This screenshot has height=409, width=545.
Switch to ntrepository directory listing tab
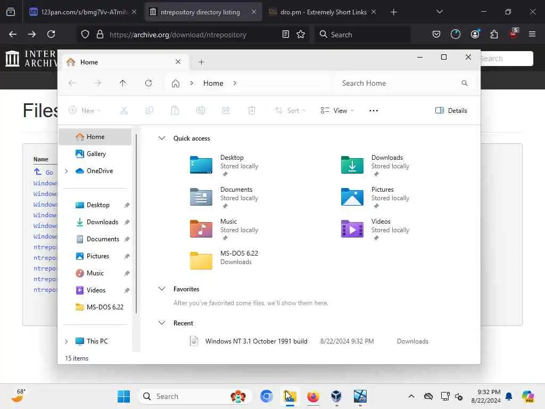[203, 12]
